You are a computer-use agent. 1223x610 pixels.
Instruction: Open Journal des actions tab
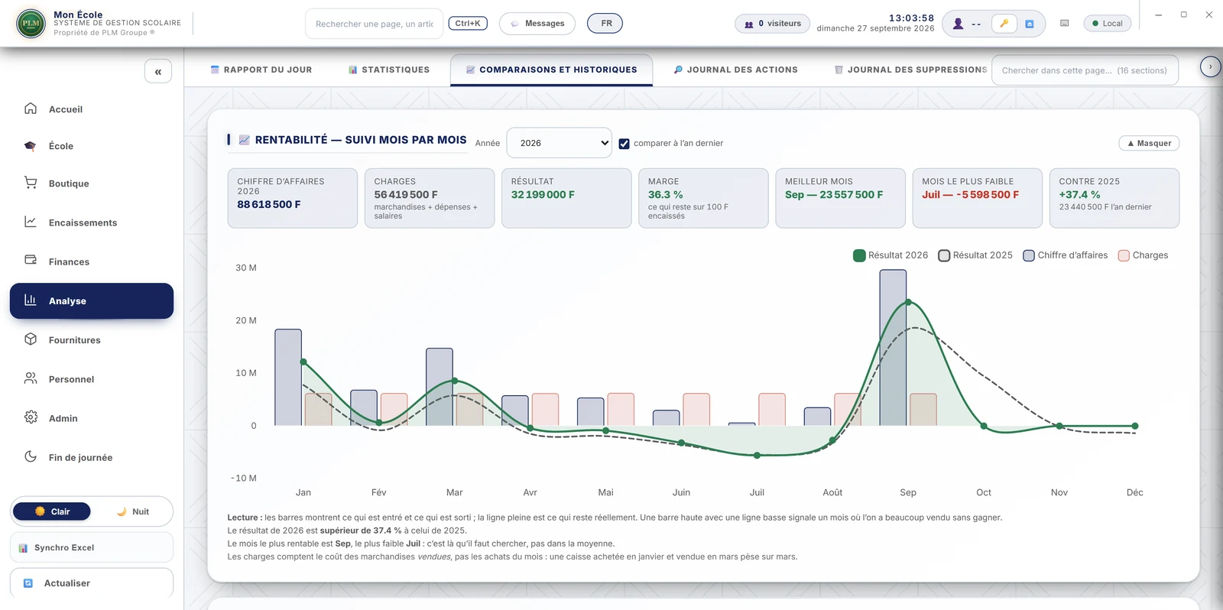tap(735, 70)
